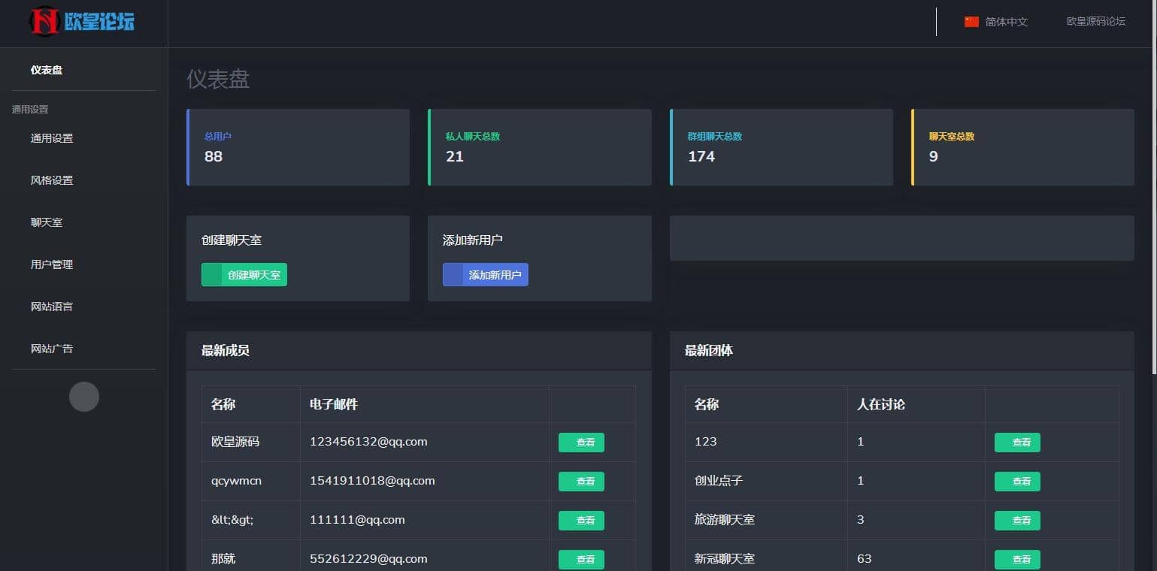Click the 欧皇论坛 logo in header
Screen dimensions: 1157x571
82,21
